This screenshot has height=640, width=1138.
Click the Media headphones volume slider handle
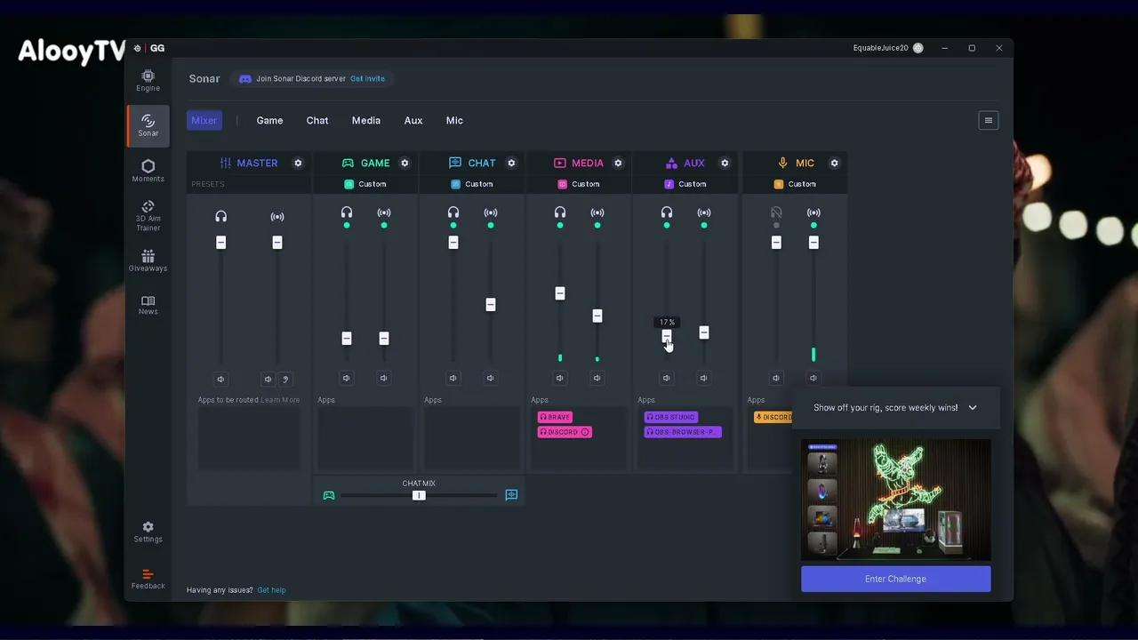[x=560, y=293]
